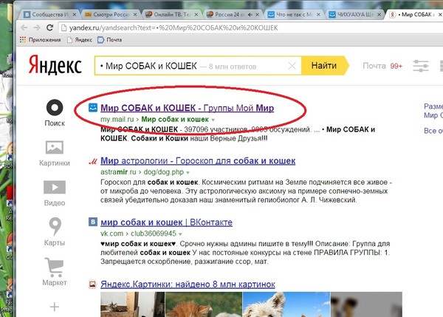This screenshot has width=443, height=317.
Task: Focus the browser address bar
Action: coord(252,28)
